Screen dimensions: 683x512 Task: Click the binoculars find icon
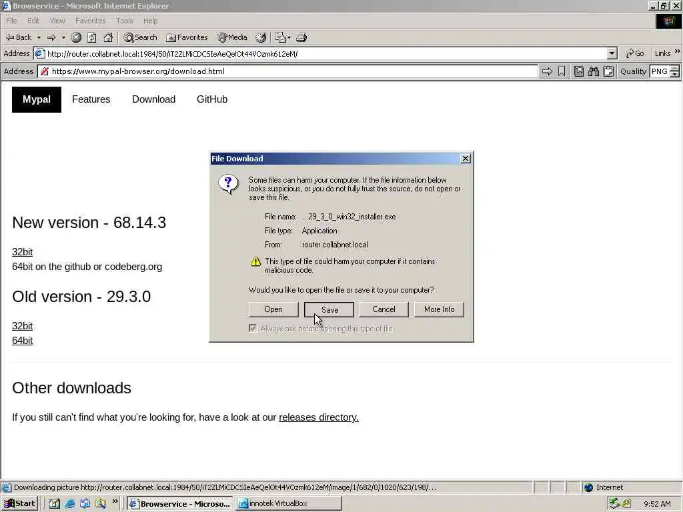pos(593,71)
